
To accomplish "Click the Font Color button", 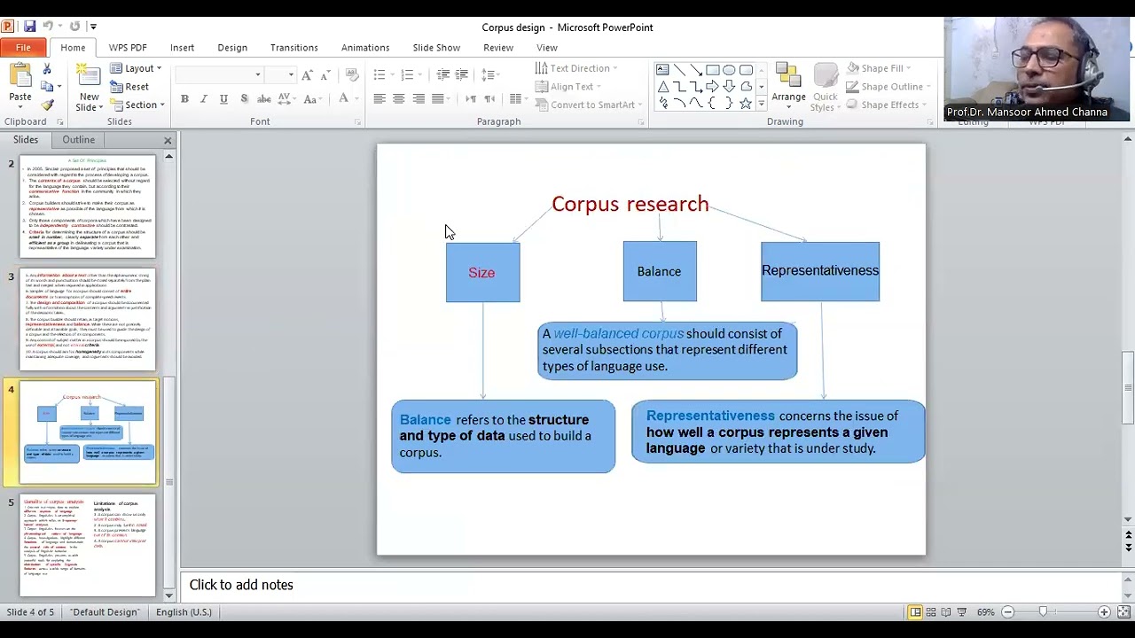I will 346,99.
